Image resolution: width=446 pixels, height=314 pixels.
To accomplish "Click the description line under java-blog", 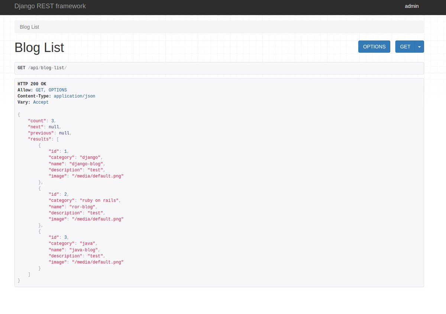I will (77, 256).
